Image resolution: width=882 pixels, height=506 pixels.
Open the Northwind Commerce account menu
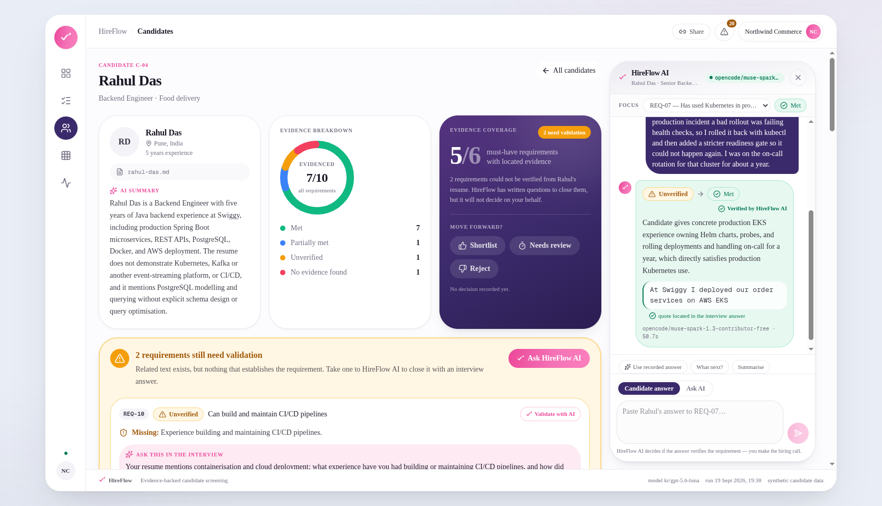[781, 32]
